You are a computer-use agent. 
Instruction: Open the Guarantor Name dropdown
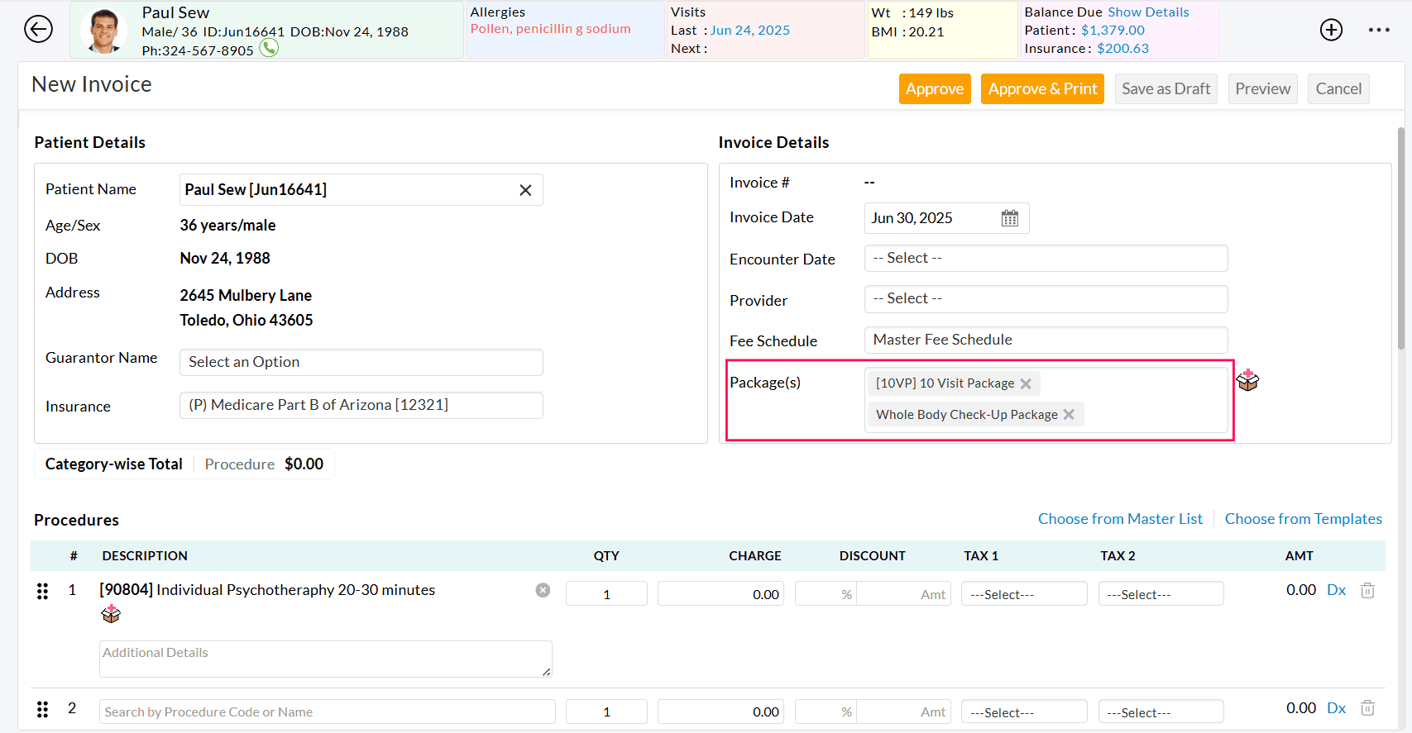click(361, 362)
